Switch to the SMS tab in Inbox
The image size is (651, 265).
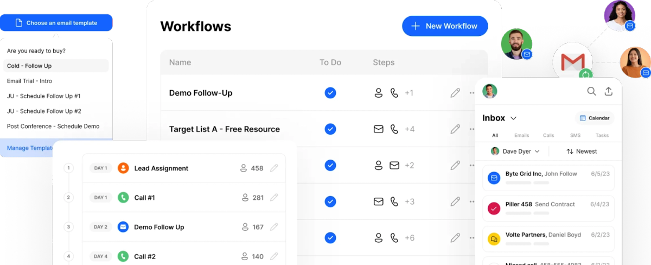point(575,135)
